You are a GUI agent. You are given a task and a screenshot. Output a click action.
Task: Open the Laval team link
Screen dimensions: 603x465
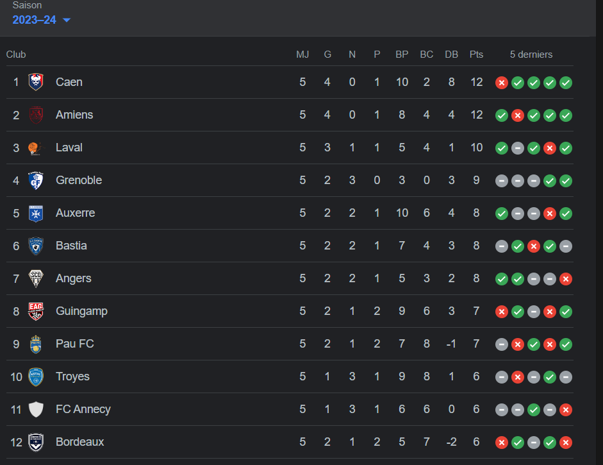(69, 148)
